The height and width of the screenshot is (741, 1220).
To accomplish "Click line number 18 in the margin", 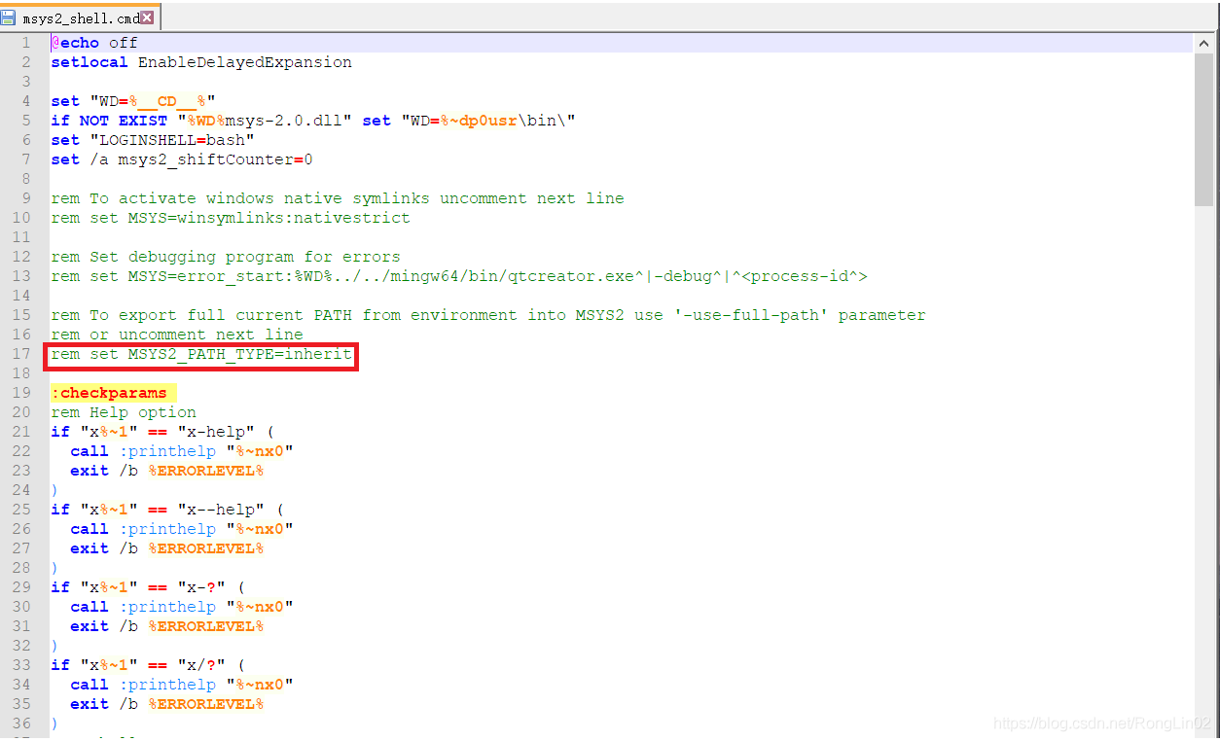I will tap(21, 373).
